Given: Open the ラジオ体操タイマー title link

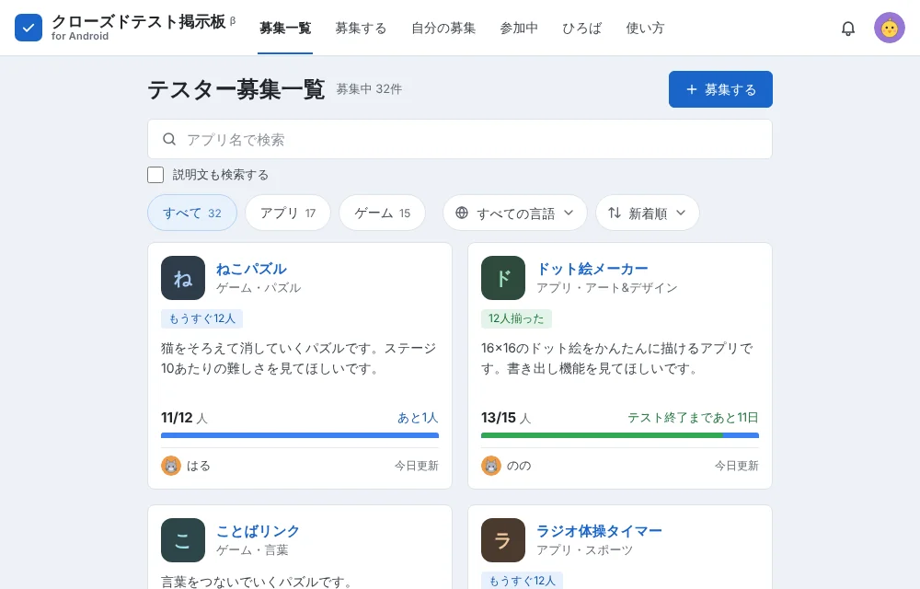Looking at the screenshot, I should (599, 532).
